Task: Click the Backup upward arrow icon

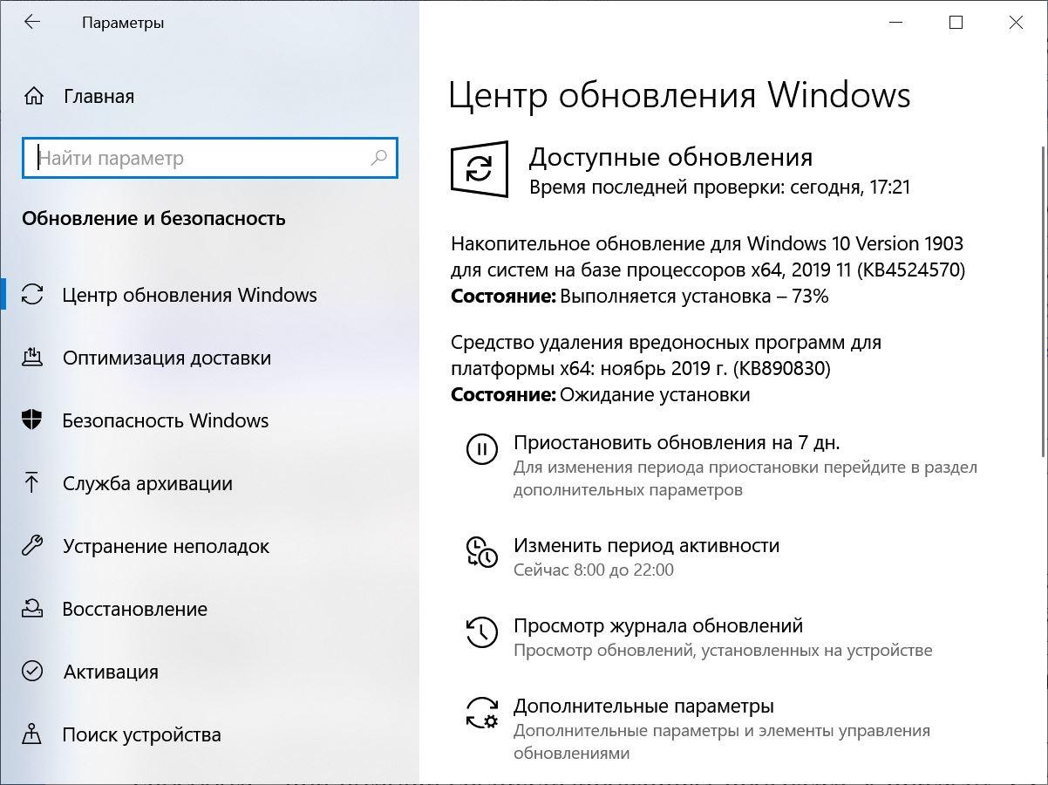Action: tap(32, 483)
